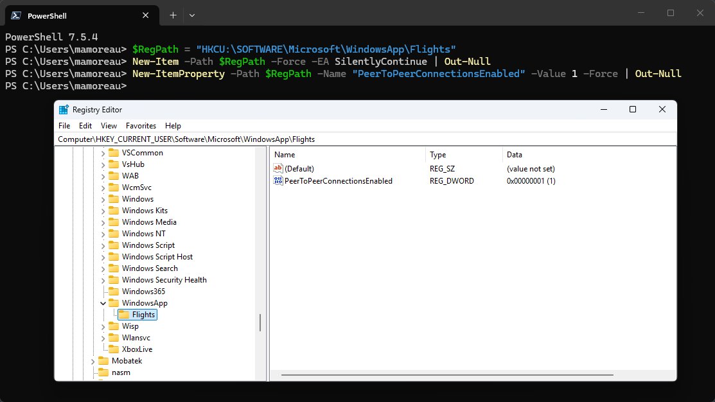Click the Wlansvc folder icon
This screenshot has height=402, width=715.
pos(114,338)
